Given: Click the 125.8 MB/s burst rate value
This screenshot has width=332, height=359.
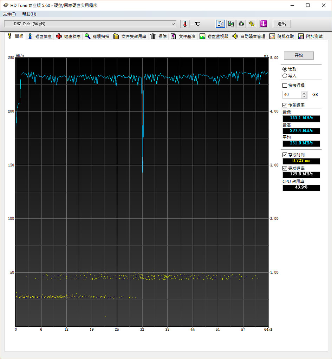Looking at the screenshot, I should coord(301,174).
